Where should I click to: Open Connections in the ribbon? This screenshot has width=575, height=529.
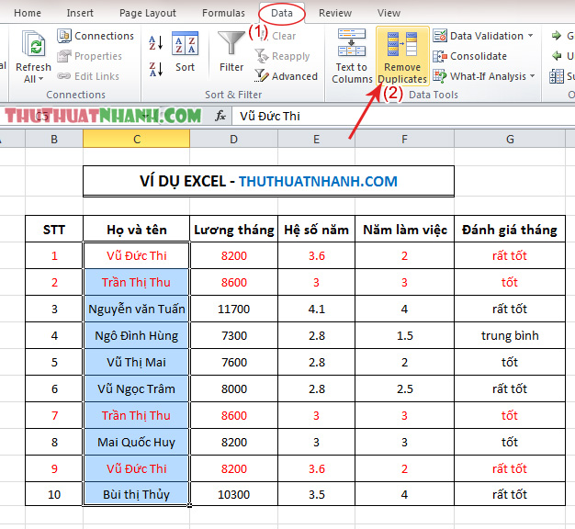point(96,36)
